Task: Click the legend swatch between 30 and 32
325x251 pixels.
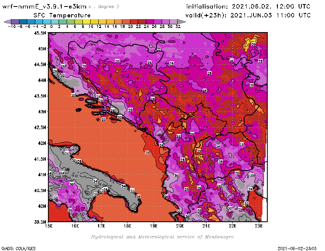Action: 173,22
